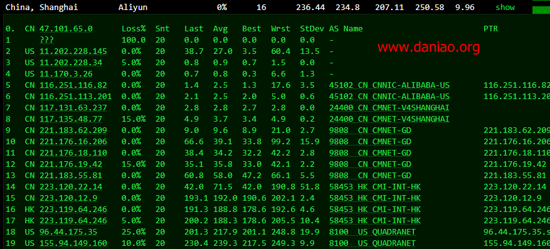
Task: Open hop 14 AS 58453 CMI-INT-HK link
Action: click(x=375, y=186)
